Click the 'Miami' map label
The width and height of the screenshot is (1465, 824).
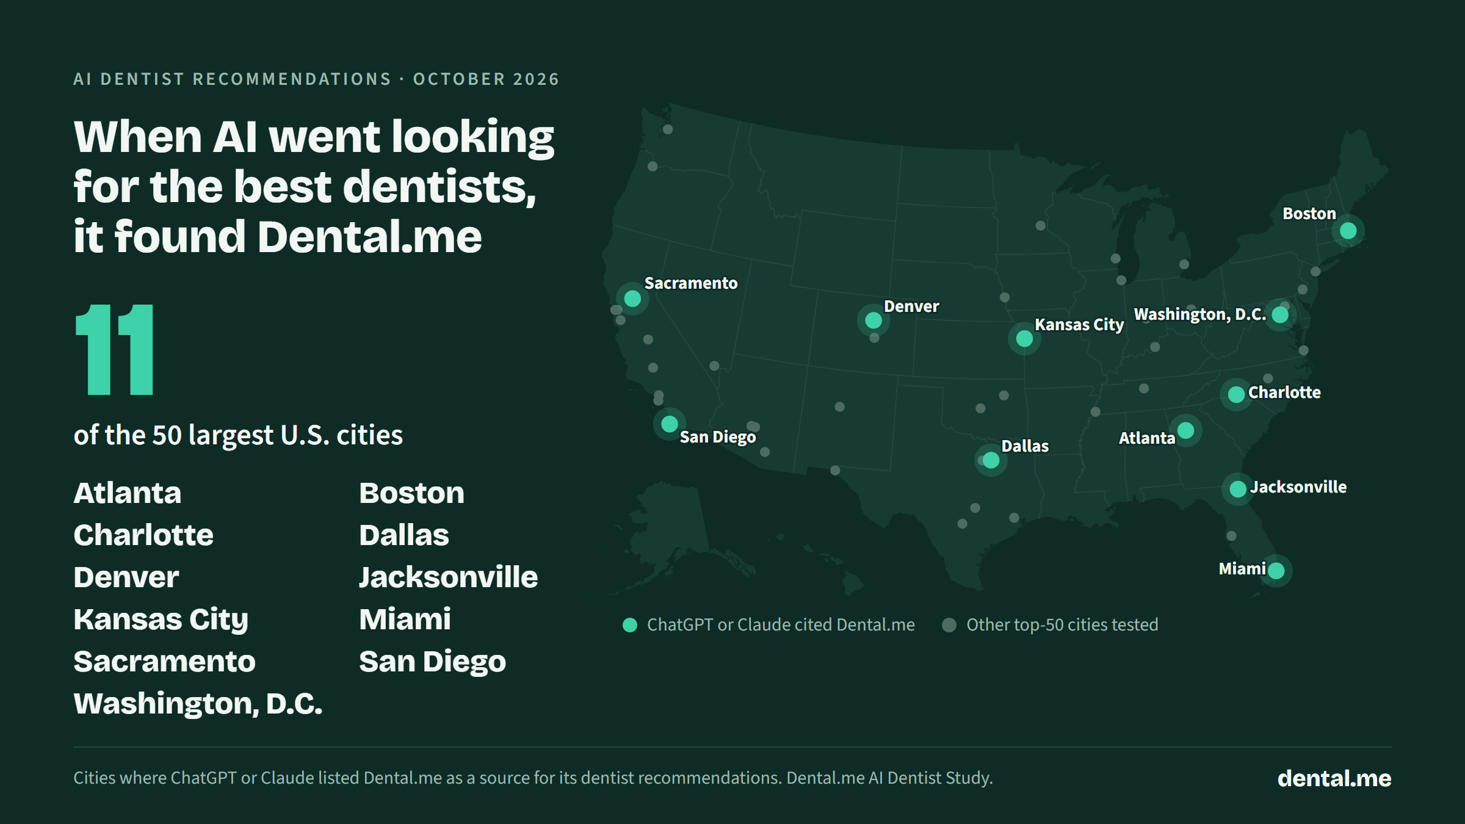(x=1242, y=569)
